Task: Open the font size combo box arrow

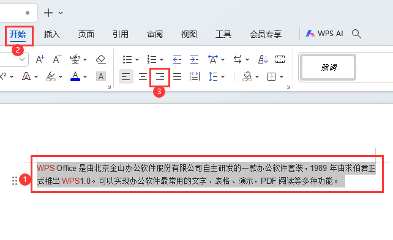Action: tap(22, 59)
